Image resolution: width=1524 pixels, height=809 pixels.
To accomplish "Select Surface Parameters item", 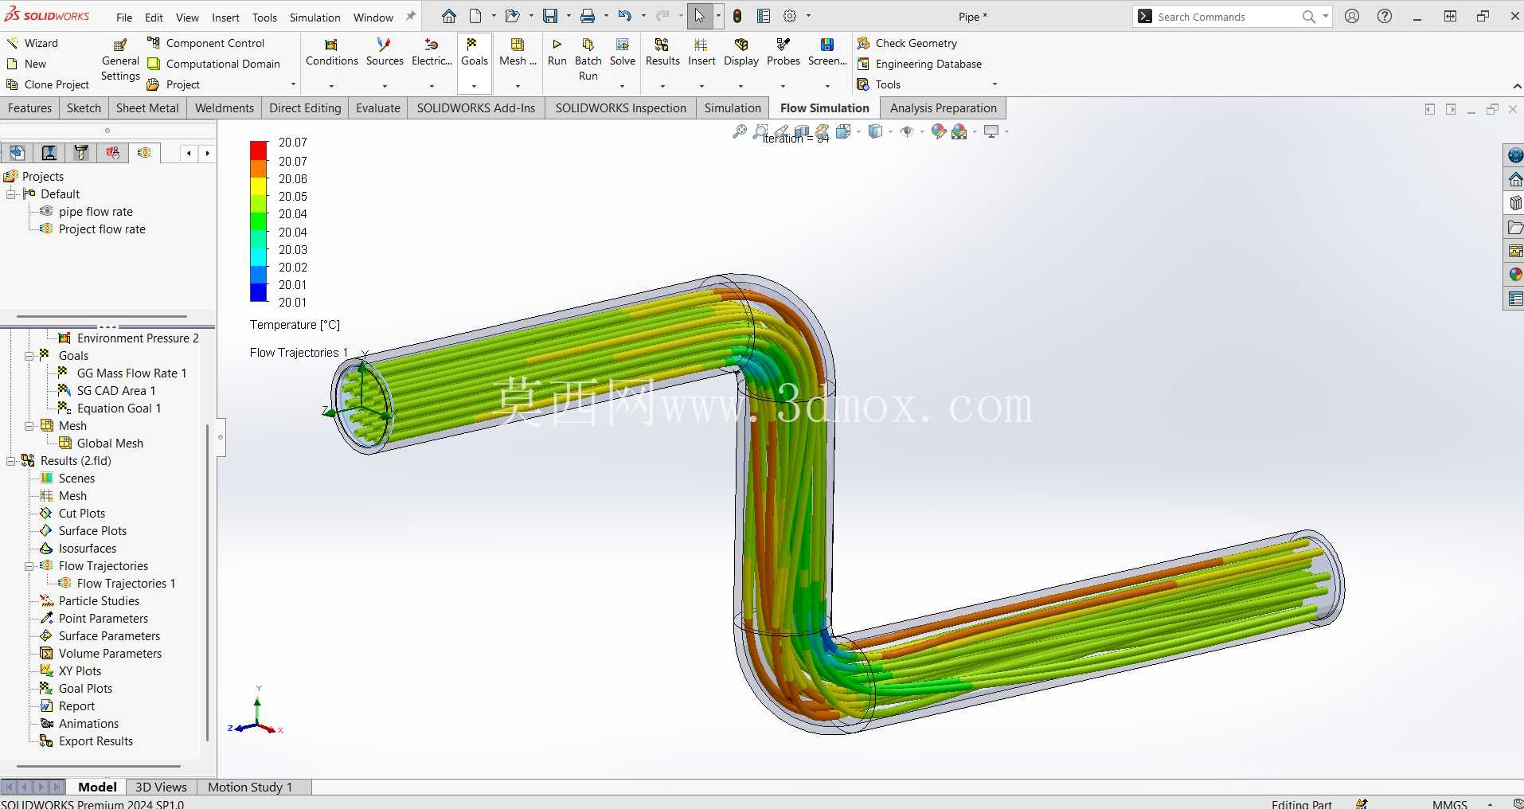I will point(109,636).
